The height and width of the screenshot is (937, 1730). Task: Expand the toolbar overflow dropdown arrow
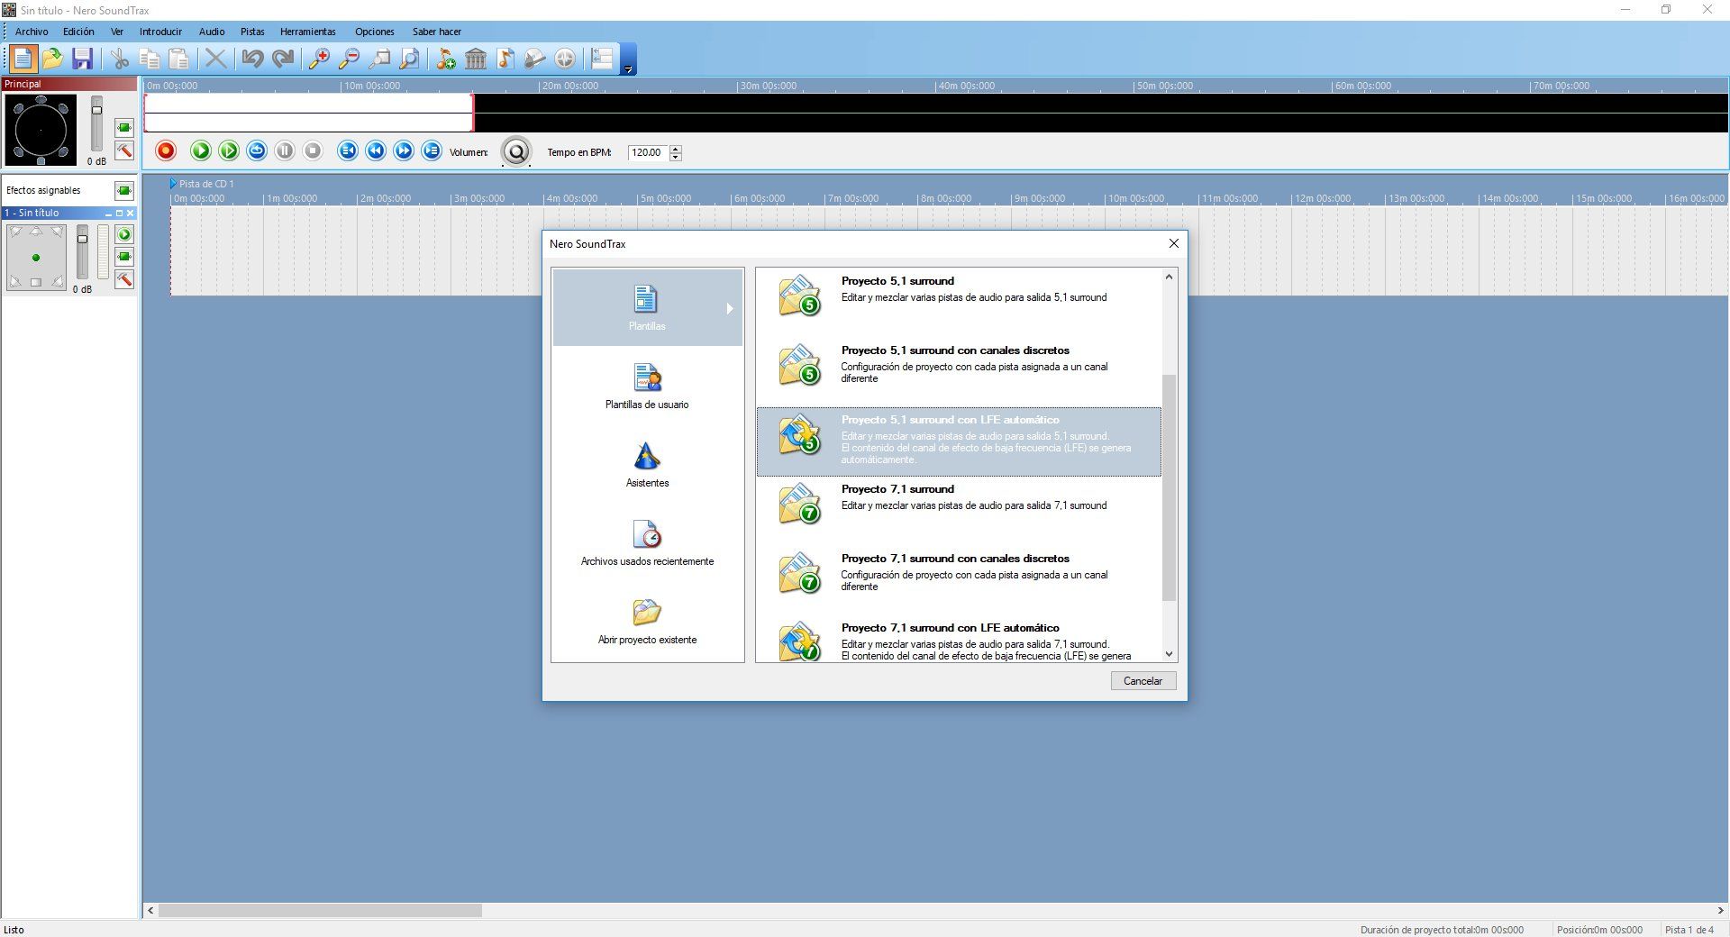pos(628,59)
